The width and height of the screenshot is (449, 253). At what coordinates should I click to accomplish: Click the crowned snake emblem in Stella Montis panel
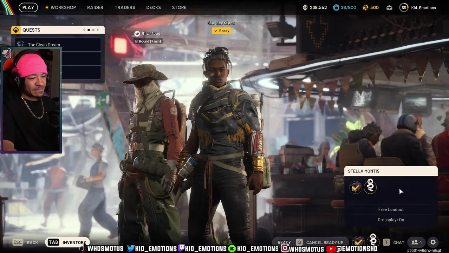[x=370, y=186]
